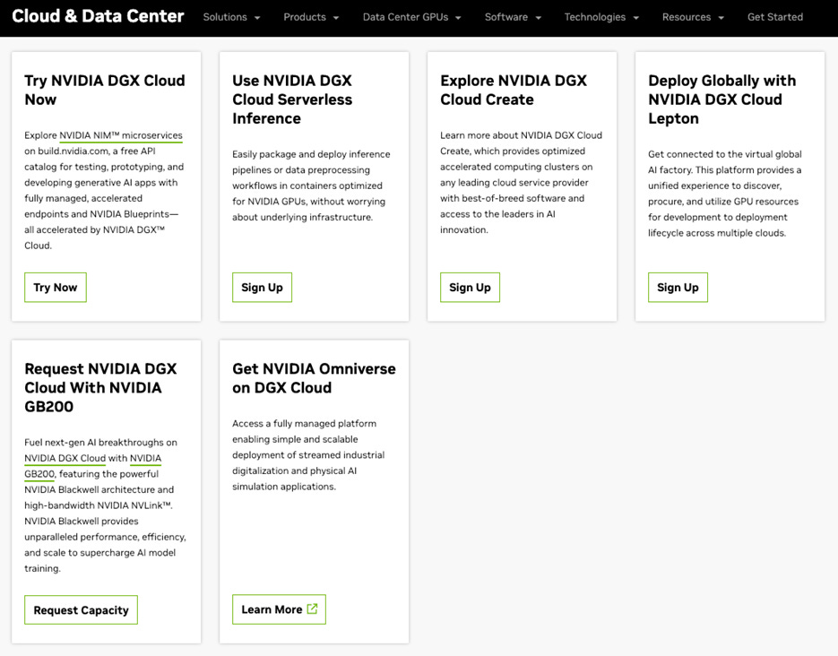Expand the Software dropdown menu

pos(513,17)
